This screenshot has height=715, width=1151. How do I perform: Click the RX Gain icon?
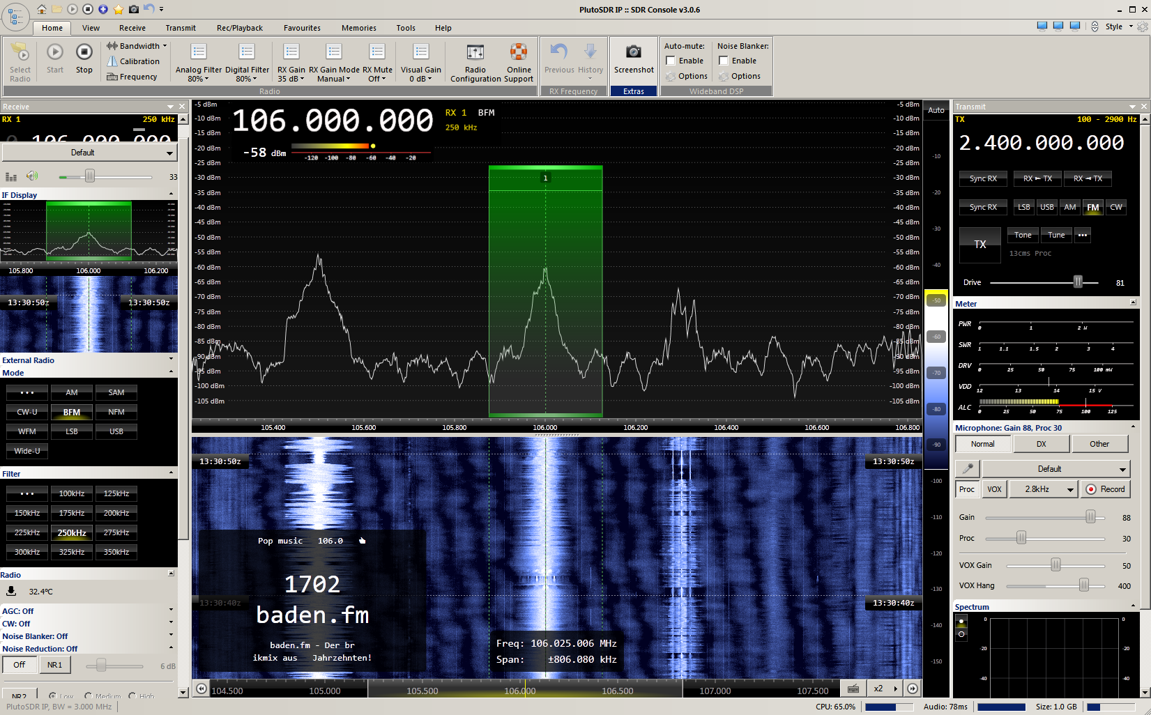coord(291,52)
